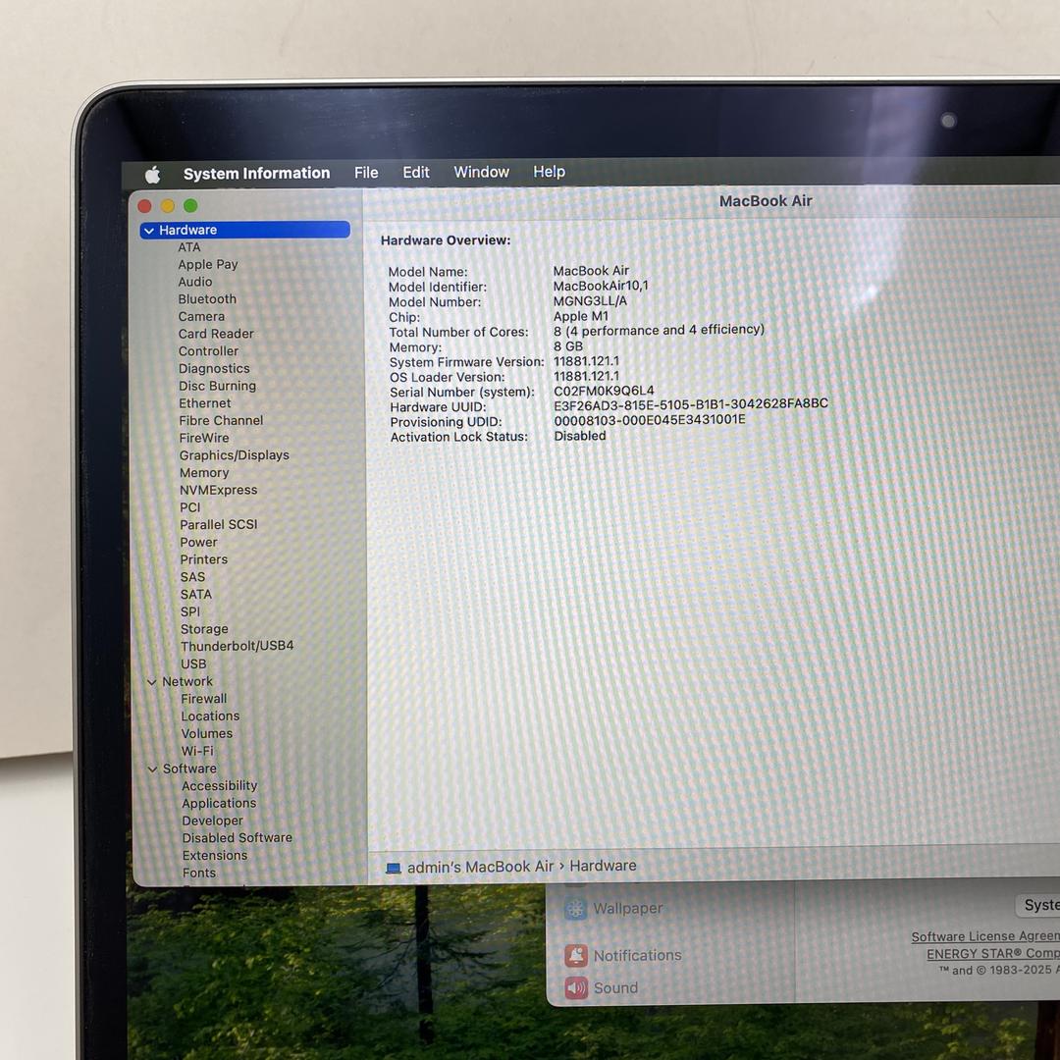Select Notifications in System Settings sidebar

click(x=638, y=955)
